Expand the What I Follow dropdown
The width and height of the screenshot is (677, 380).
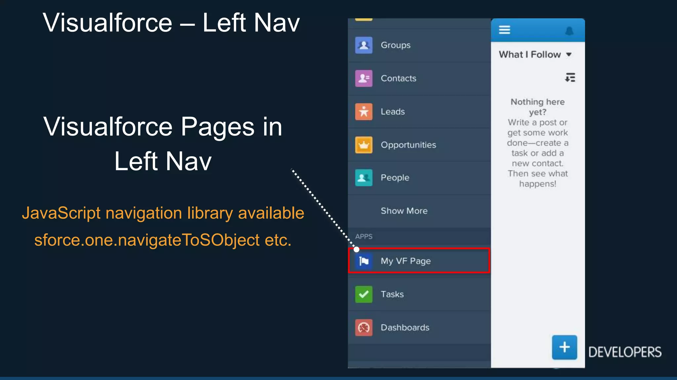point(535,54)
